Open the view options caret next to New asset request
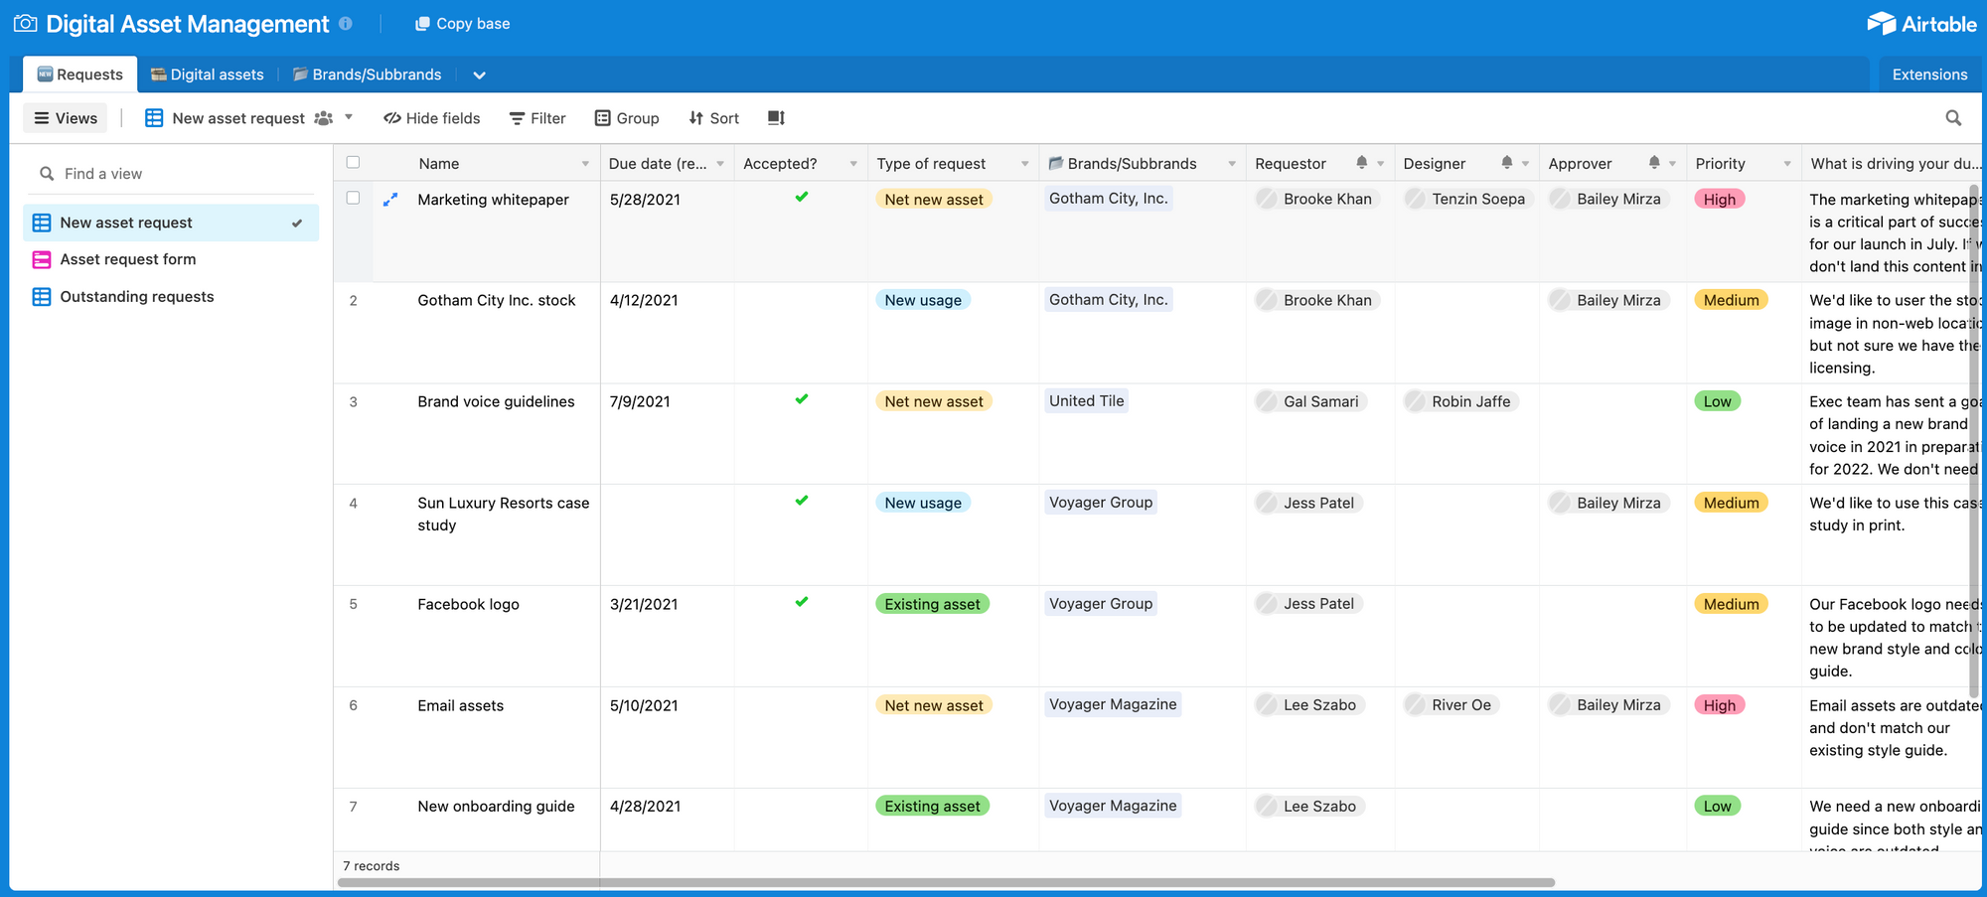Image resolution: width=1987 pixels, height=897 pixels. coord(349,117)
